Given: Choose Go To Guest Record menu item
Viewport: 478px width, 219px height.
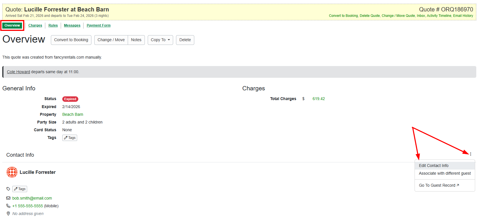Looking at the screenshot, I should tap(445, 185).
